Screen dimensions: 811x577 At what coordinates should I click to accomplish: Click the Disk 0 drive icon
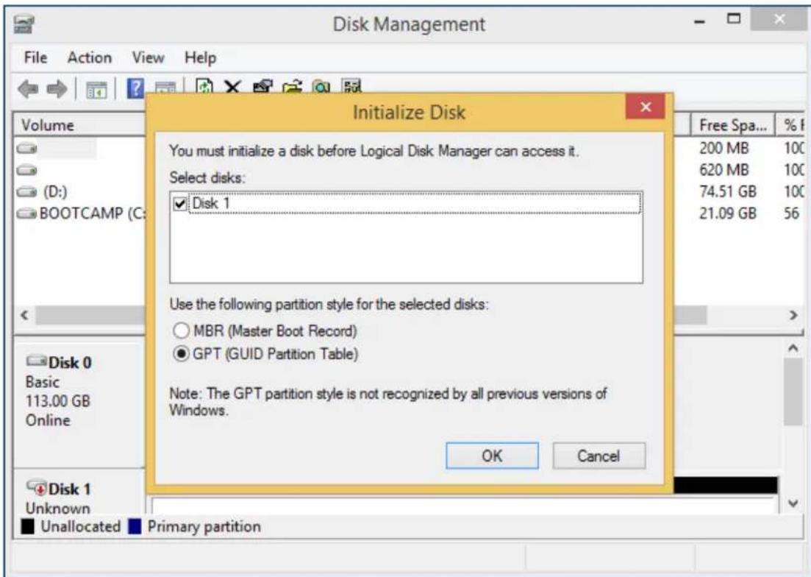point(36,360)
